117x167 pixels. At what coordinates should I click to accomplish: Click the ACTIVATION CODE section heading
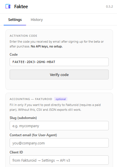point(24,36)
